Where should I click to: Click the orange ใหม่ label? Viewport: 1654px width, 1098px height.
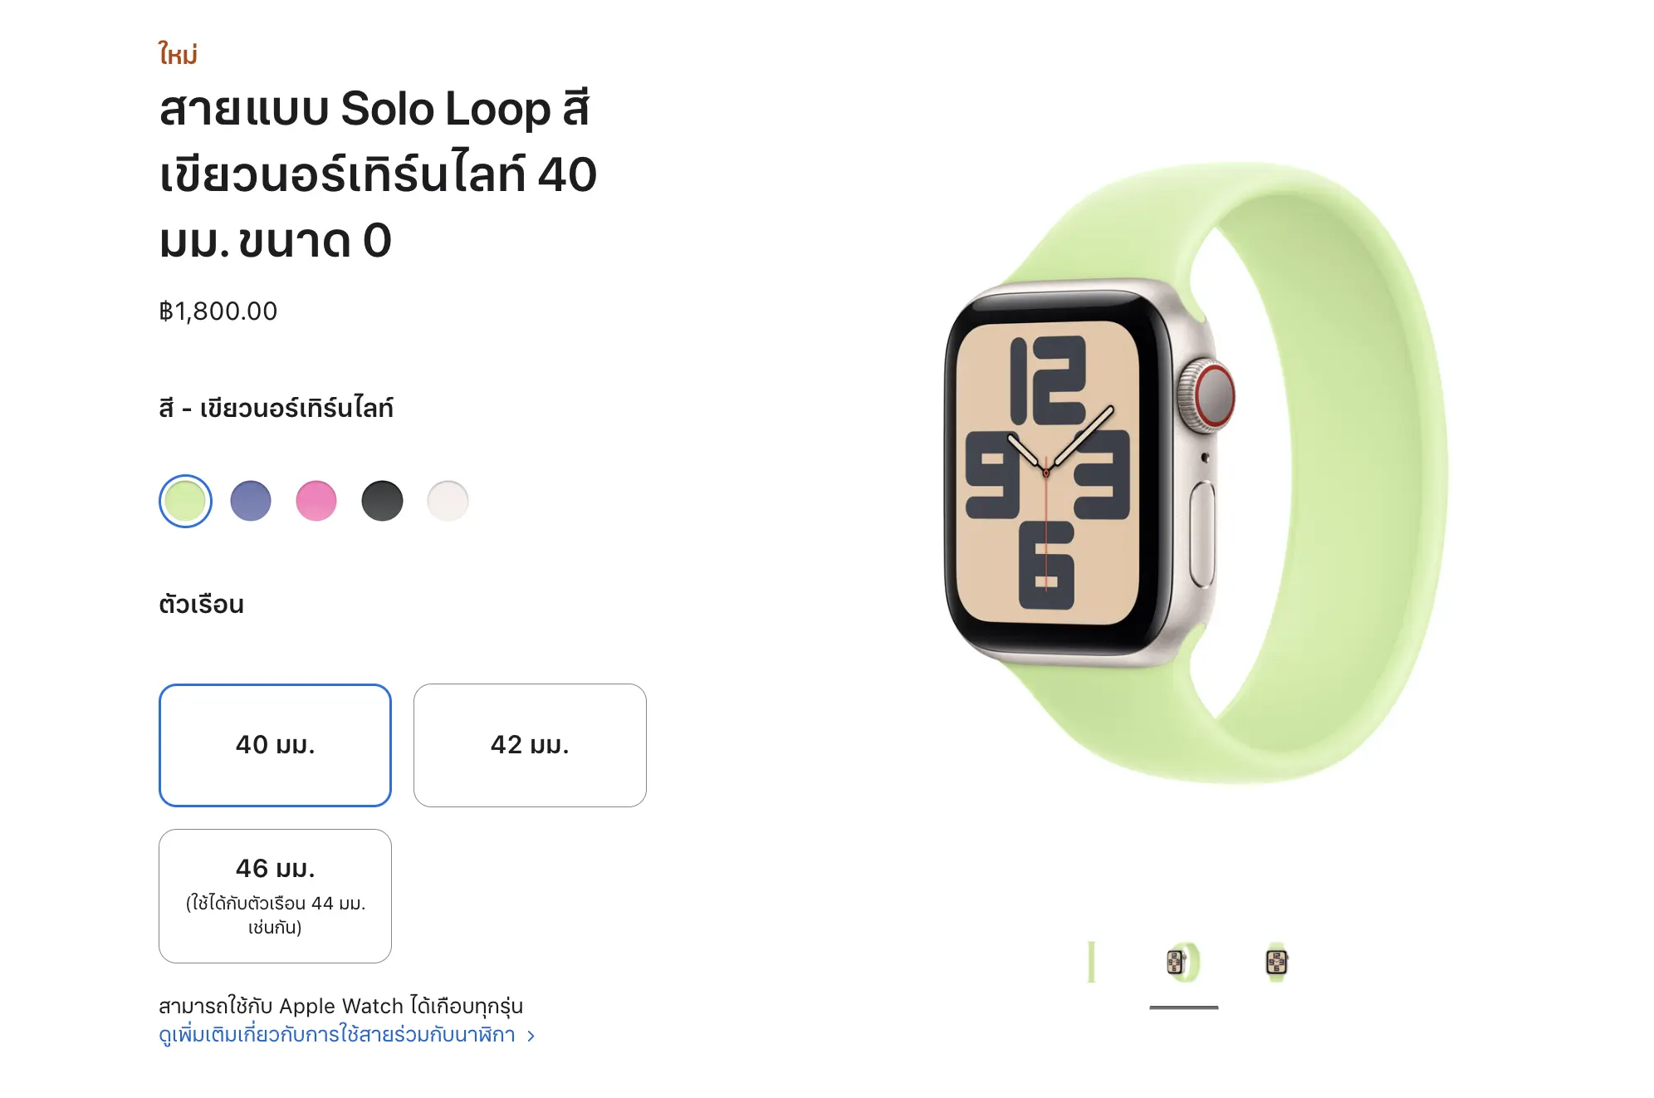tap(178, 55)
